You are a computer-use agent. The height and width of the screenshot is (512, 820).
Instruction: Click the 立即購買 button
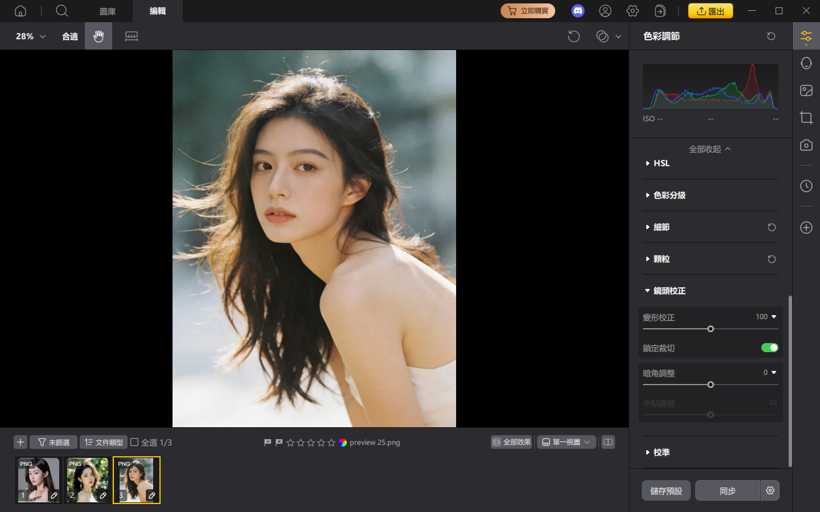(528, 10)
